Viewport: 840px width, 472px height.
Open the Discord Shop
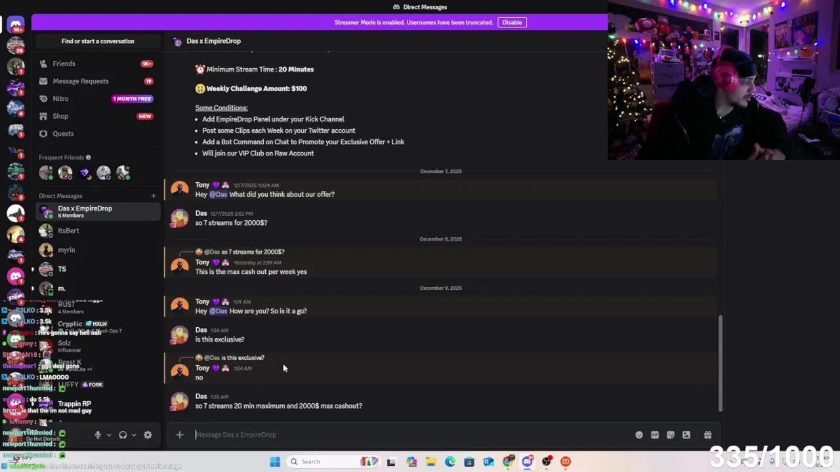point(97,116)
